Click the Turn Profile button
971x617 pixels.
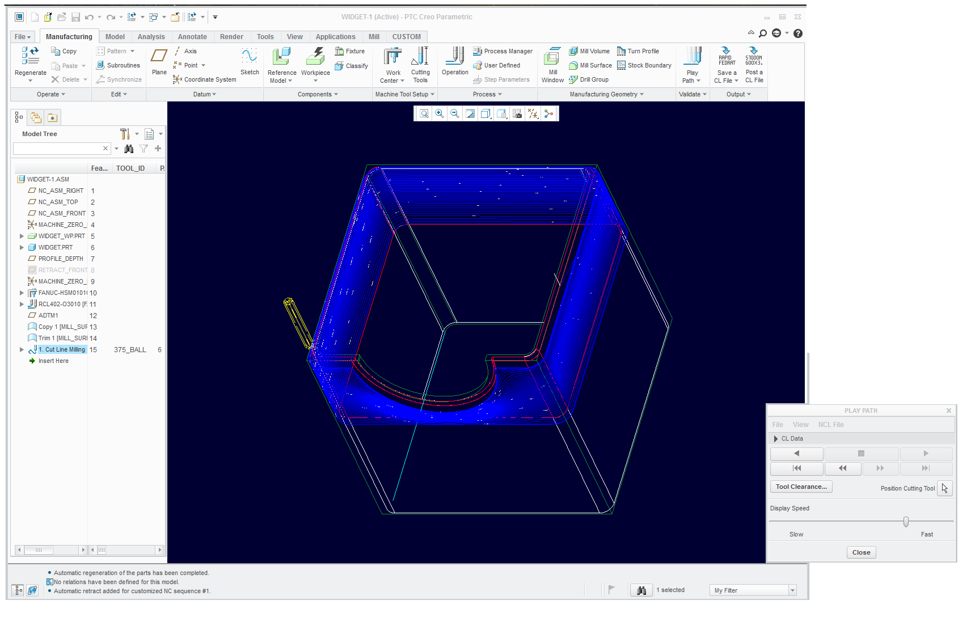pos(638,51)
